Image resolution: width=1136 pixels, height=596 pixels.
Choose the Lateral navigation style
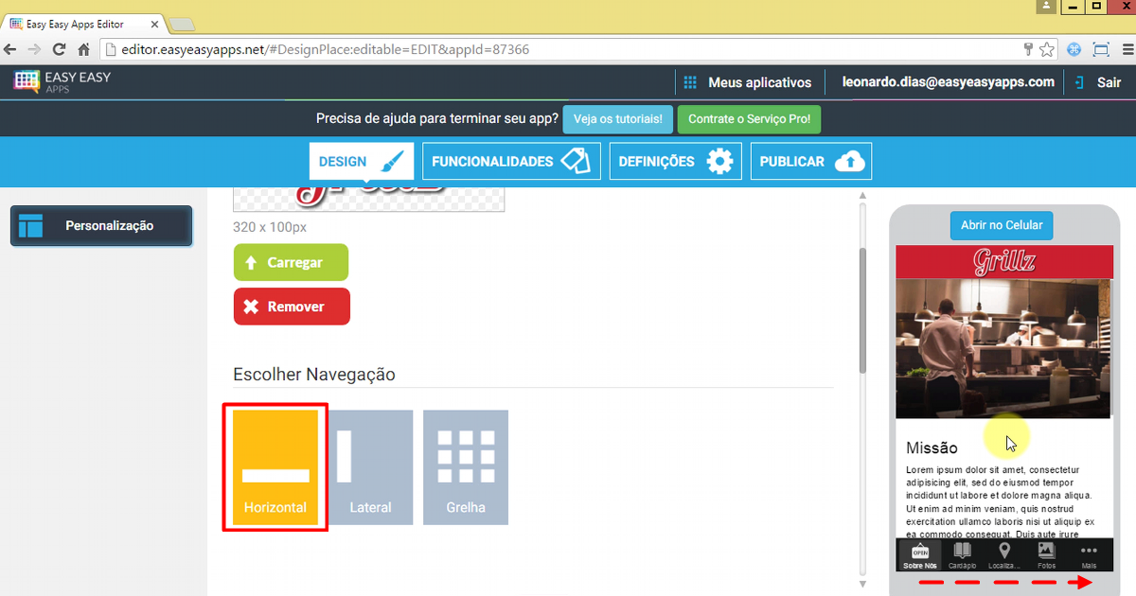point(370,466)
